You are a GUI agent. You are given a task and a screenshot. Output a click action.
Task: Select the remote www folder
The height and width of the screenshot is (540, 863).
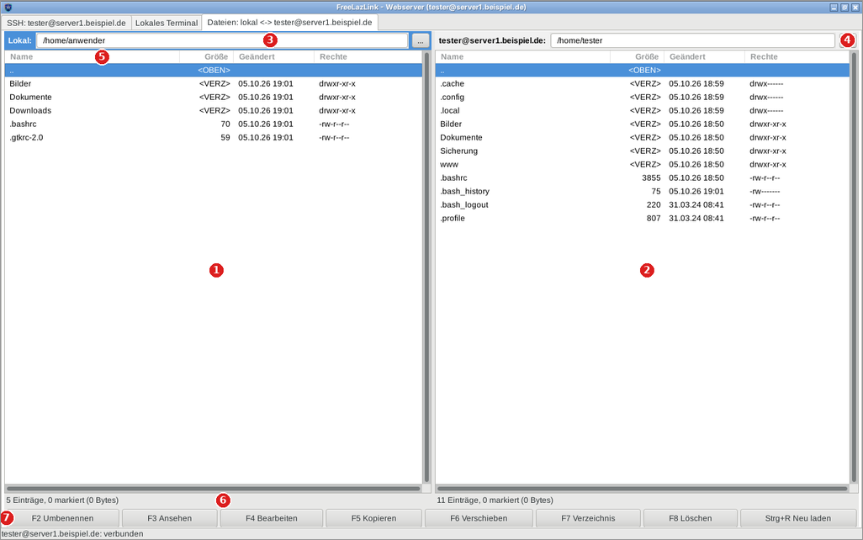[643, 165]
